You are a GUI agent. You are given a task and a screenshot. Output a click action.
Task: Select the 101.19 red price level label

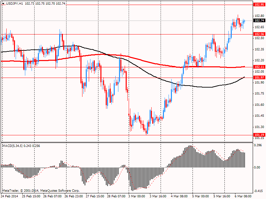click(259, 135)
